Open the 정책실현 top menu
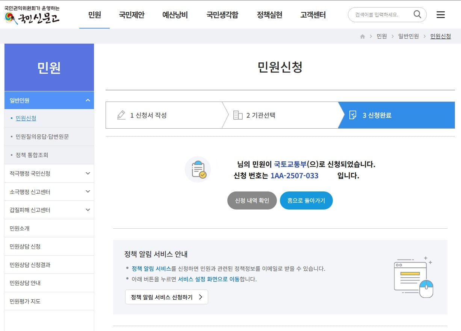The height and width of the screenshot is (331, 461). click(x=269, y=15)
